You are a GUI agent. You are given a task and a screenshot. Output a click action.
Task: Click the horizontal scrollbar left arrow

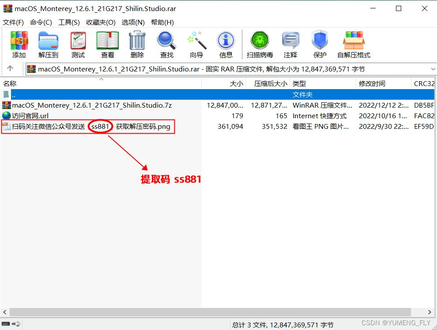click(4, 312)
